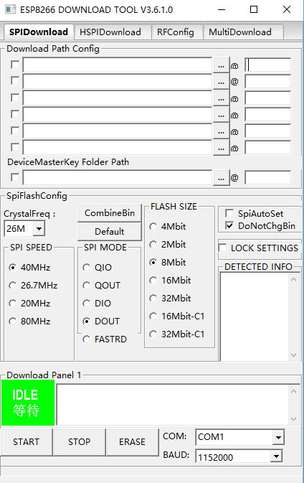Check the third download path checkbox
Screen dimensions: 304x483
[x=15, y=98]
